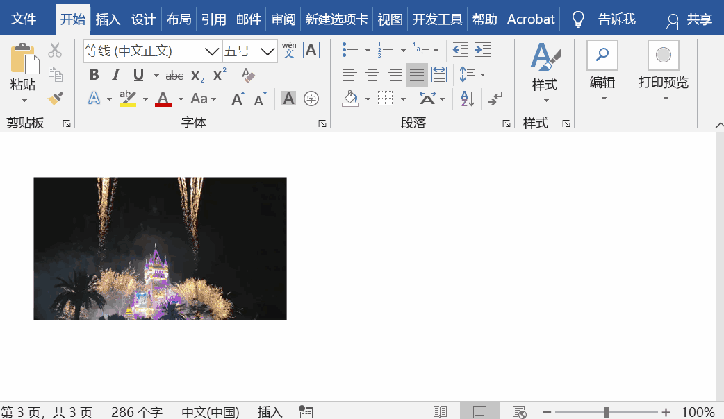
Task: Sort text with the A-Z icon
Action: tap(468, 99)
